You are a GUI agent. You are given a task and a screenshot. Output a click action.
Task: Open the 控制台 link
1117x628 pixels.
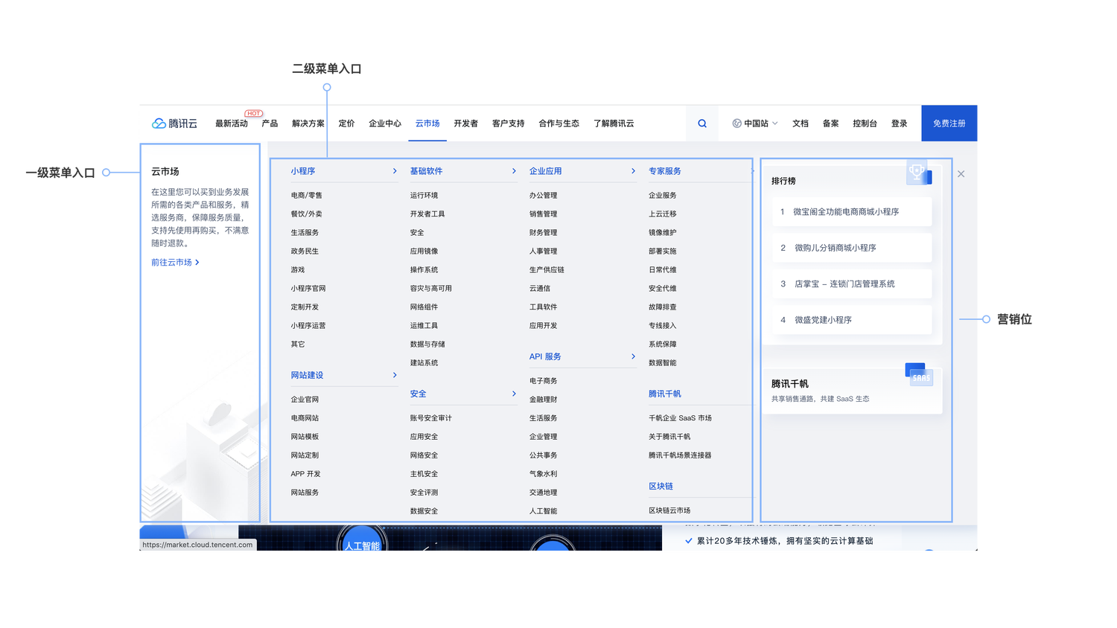point(865,124)
